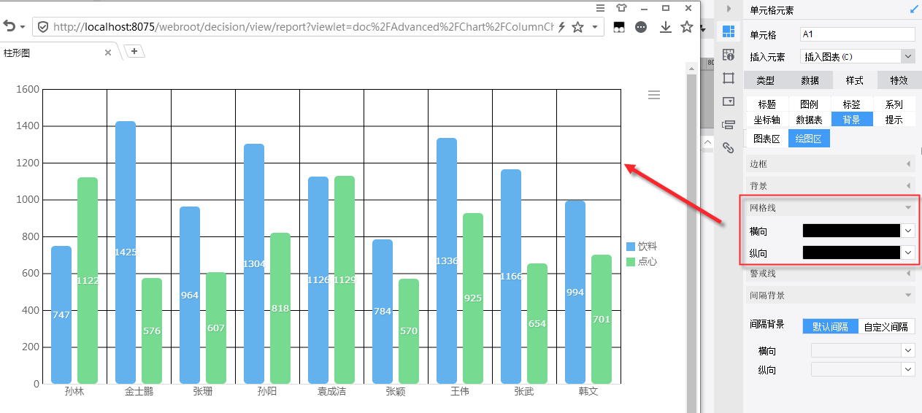Select 自定义间隔 option
922x413 pixels.
(887, 326)
